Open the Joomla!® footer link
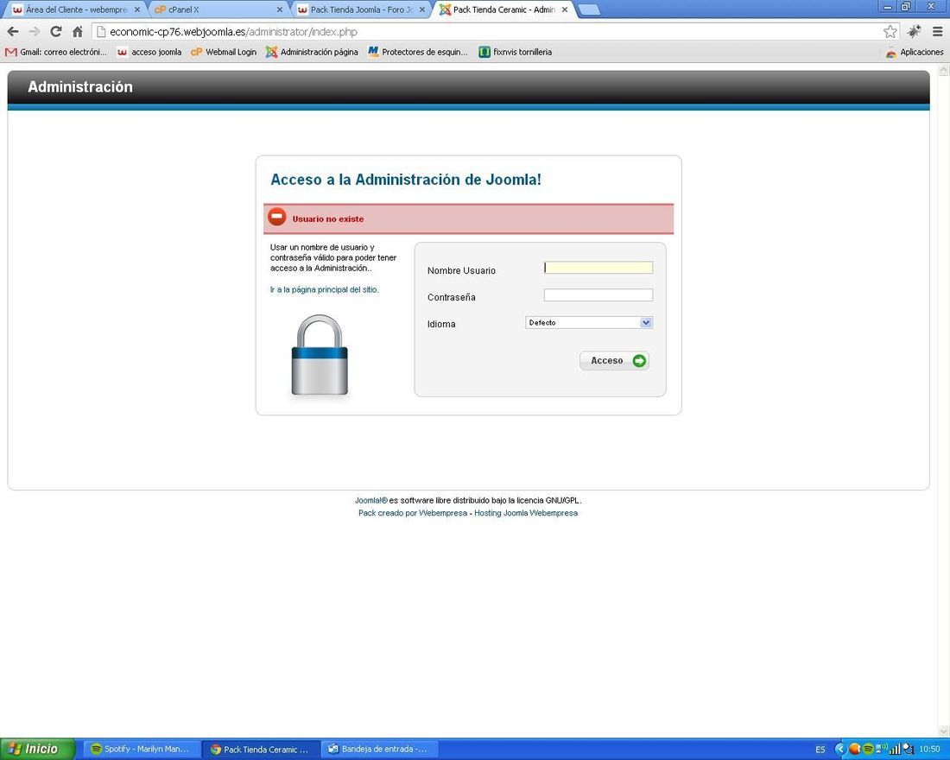 [370, 501]
